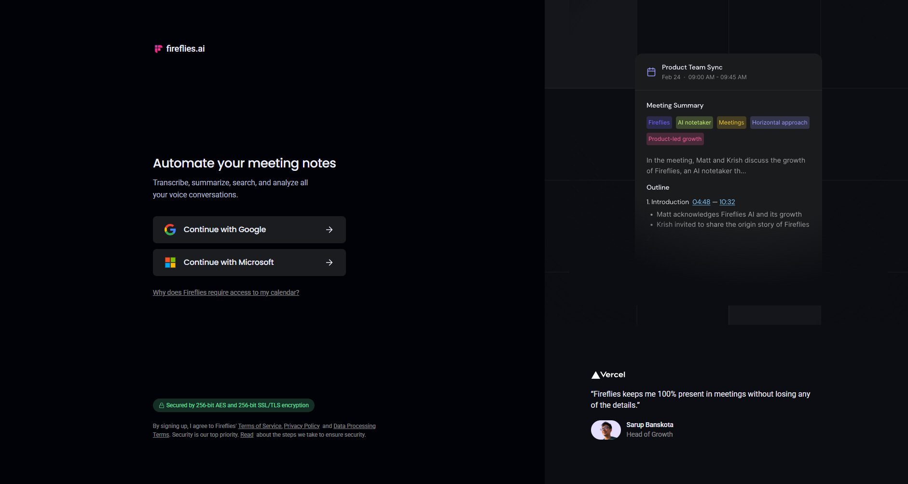Click the fireflies.ai logo icon
Viewport: 908px width, 484px height.
click(x=158, y=49)
